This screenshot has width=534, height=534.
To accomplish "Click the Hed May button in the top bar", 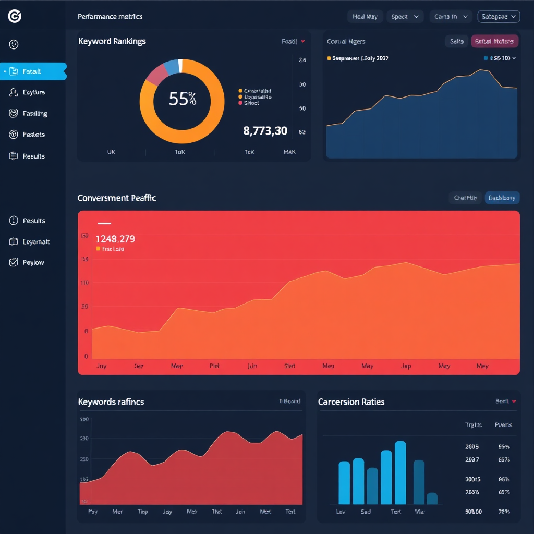I will pos(365,16).
